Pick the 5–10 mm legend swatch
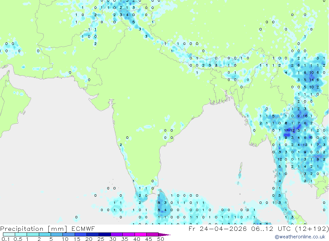Viewport: 329px width, 241px height. click(x=57, y=234)
